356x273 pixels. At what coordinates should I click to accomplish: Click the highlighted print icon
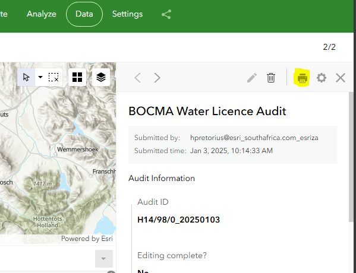[302, 78]
